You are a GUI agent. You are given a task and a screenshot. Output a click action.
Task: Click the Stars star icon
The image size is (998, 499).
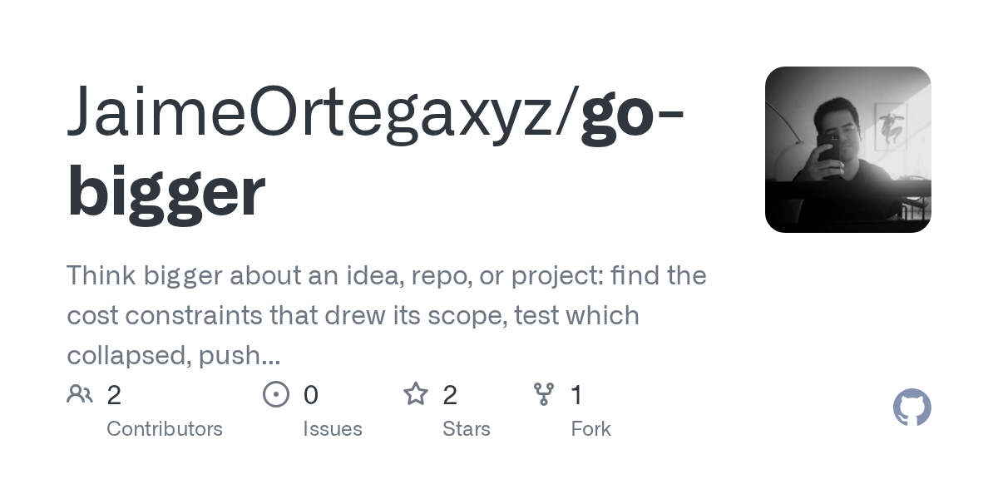[416, 393]
